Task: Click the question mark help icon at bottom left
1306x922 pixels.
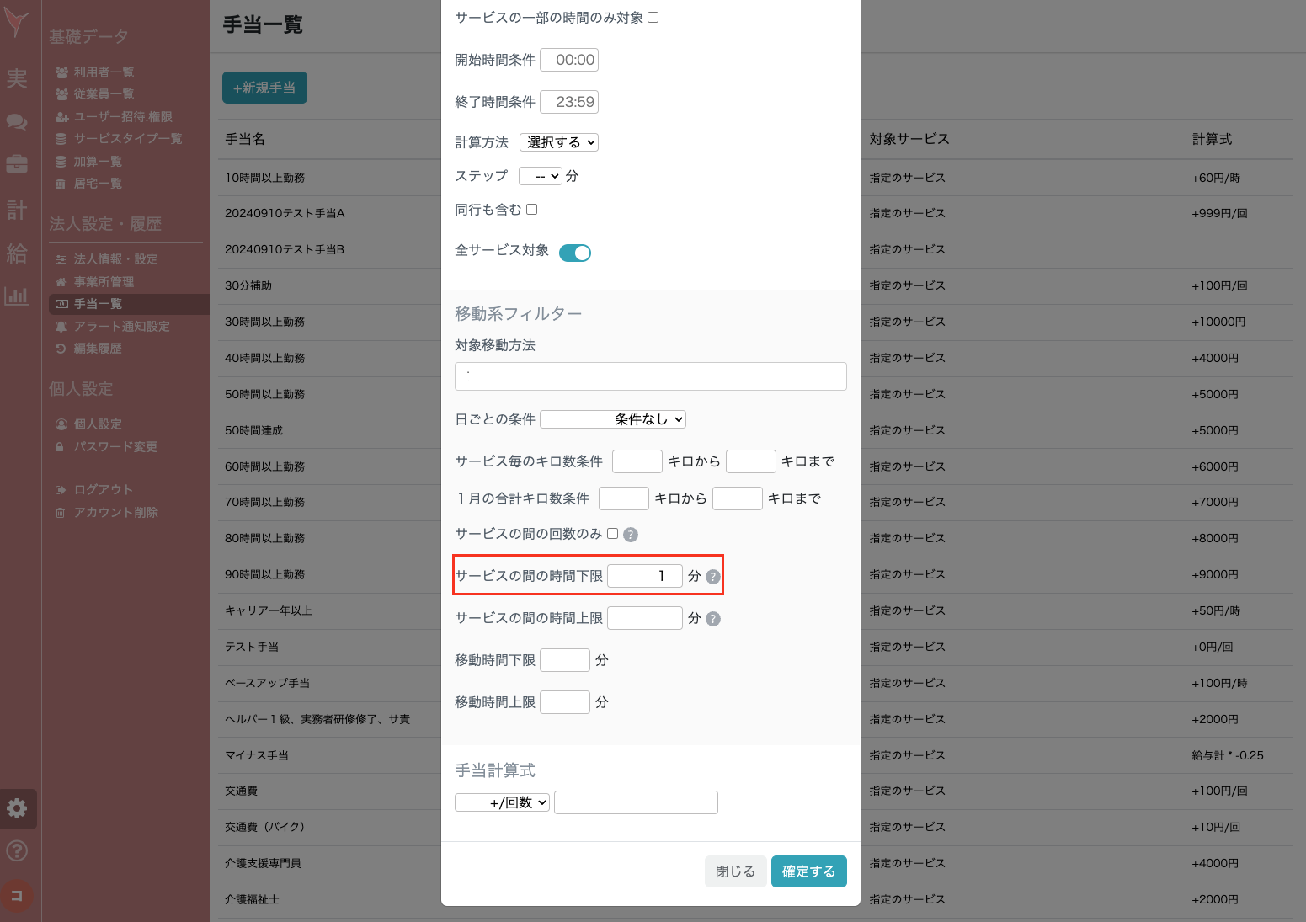Action: (17, 850)
